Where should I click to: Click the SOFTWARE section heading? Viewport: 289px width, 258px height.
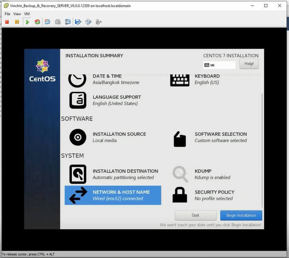pyautogui.click(x=77, y=119)
